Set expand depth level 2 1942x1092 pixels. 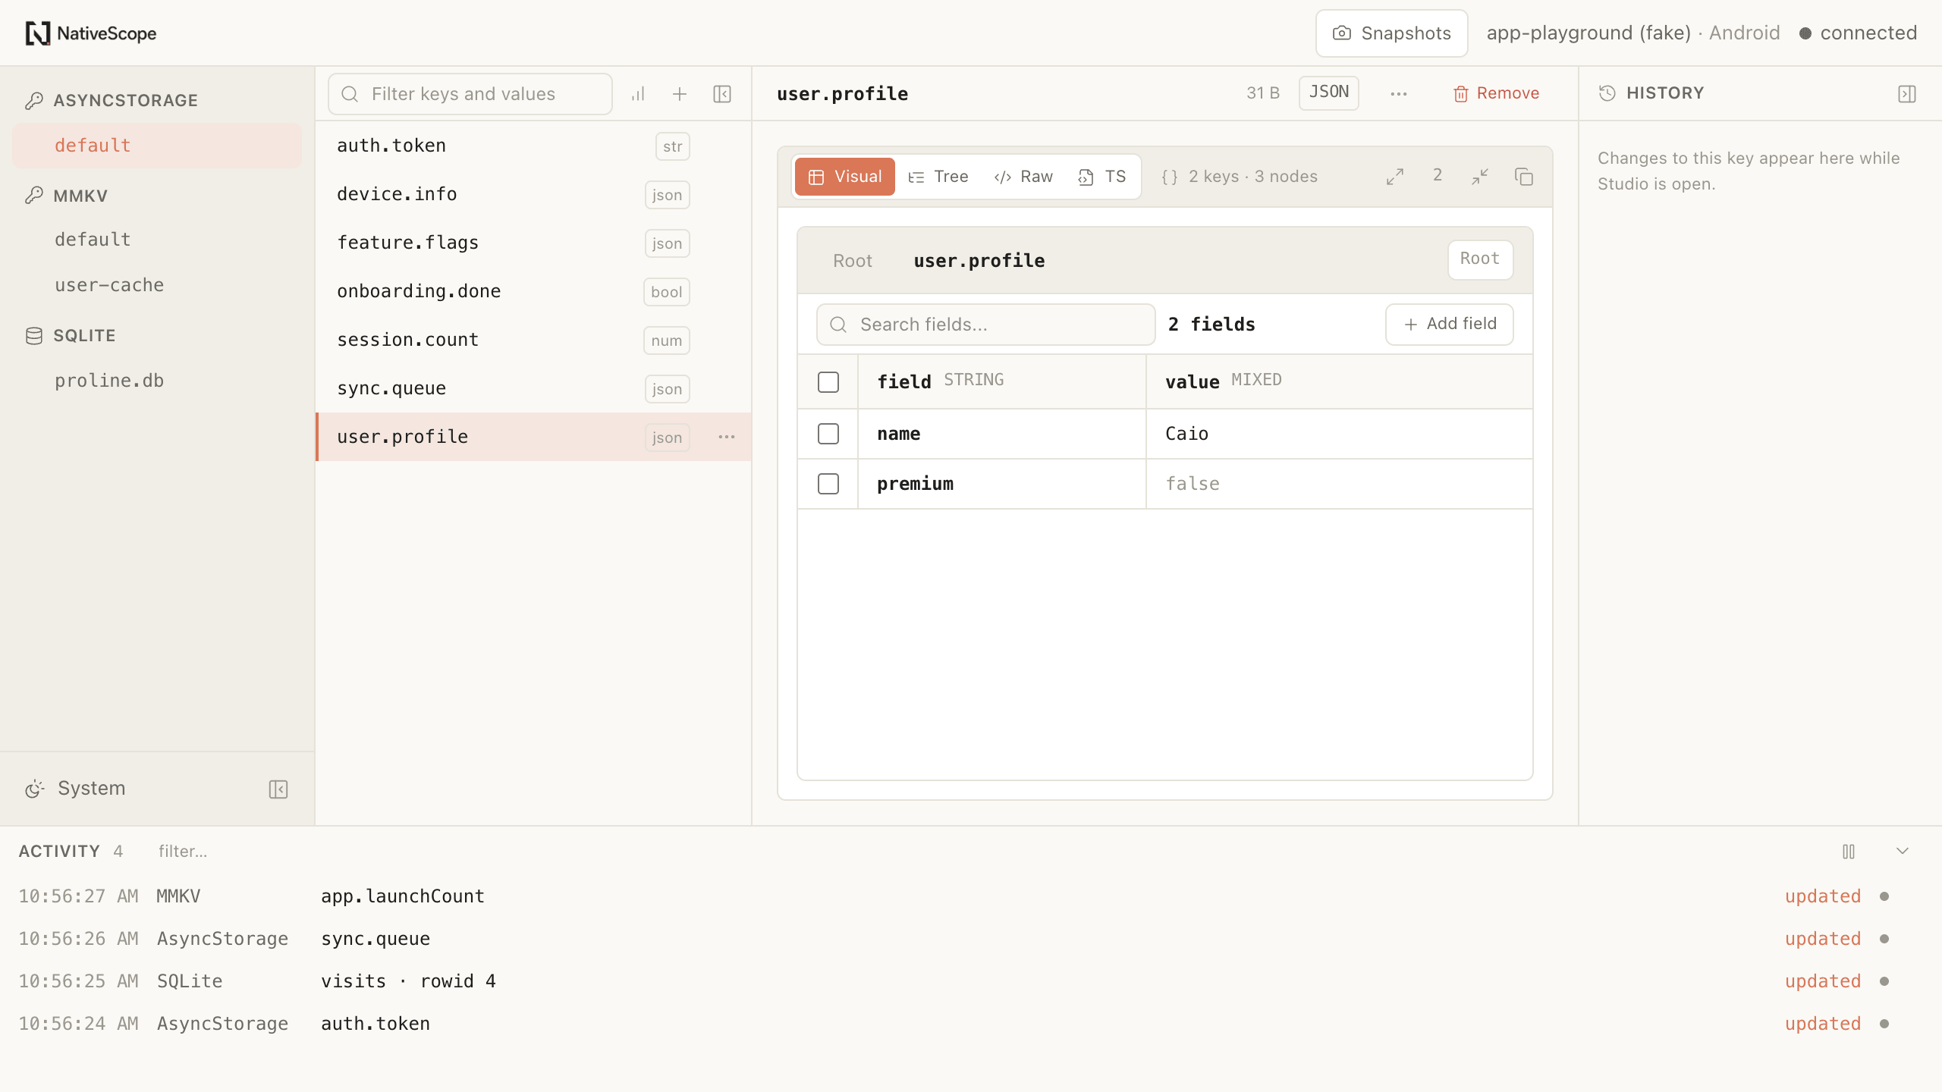[1438, 176]
